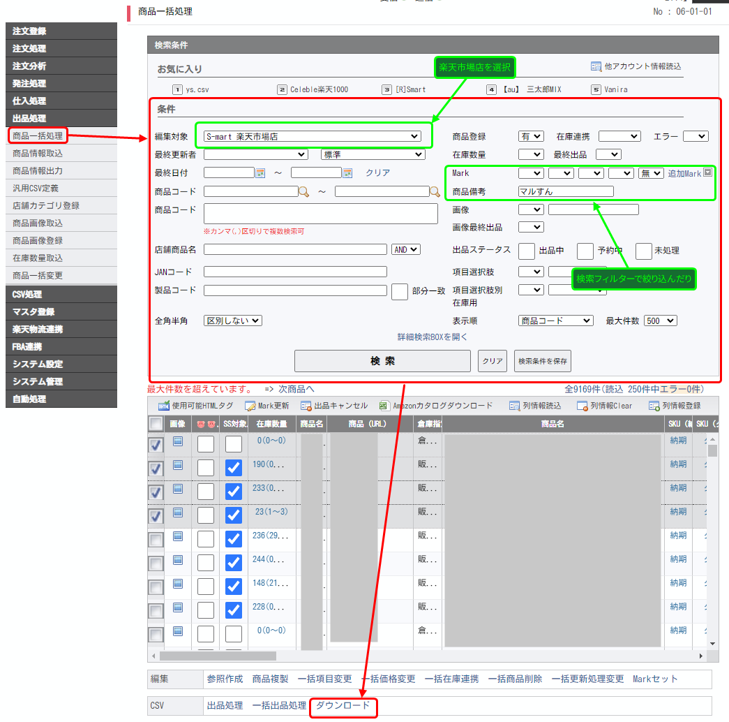This screenshot has height=722, width=729.
Task: Open Amazonカタログダウンロード Excel icon
Action: click(384, 406)
